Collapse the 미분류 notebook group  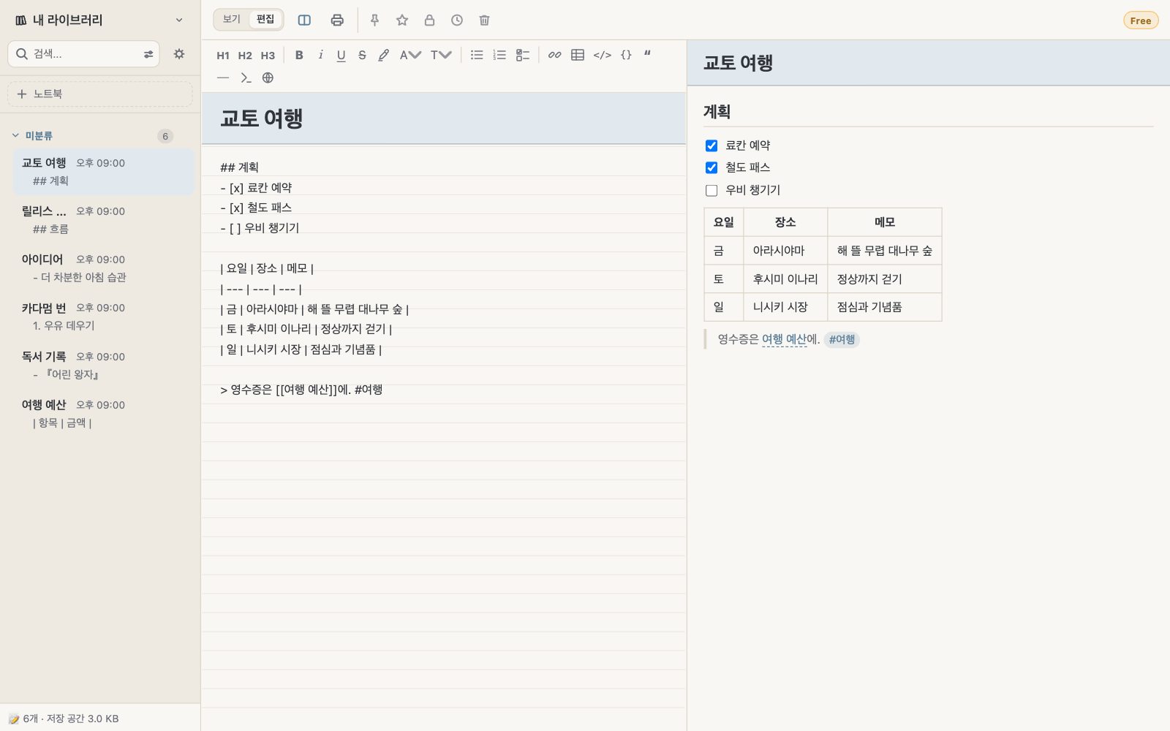pos(15,135)
